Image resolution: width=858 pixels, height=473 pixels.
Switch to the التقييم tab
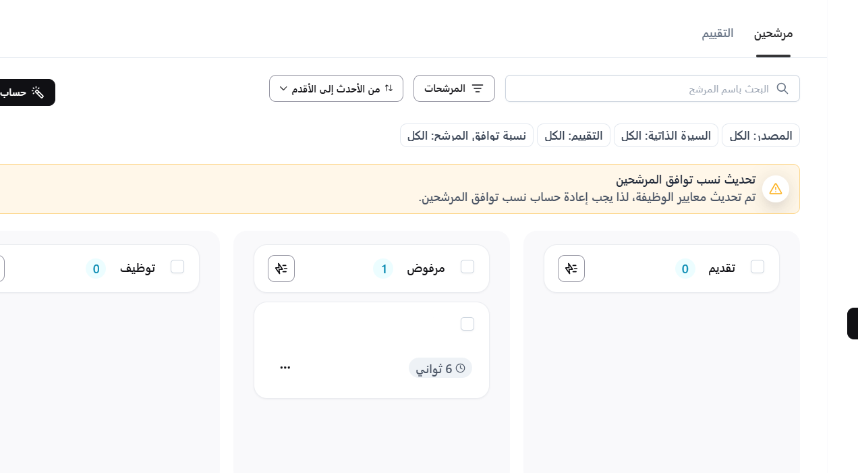tap(718, 33)
